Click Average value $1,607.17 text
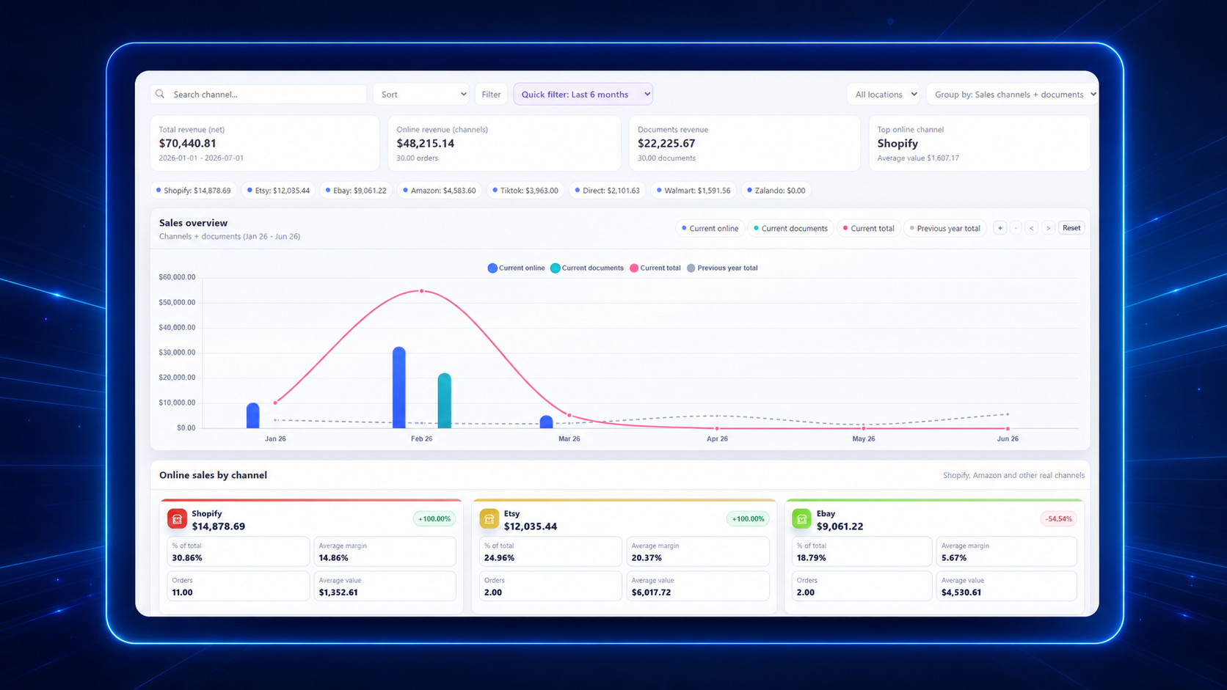The image size is (1227, 690). pyautogui.click(x=918, y=158)
